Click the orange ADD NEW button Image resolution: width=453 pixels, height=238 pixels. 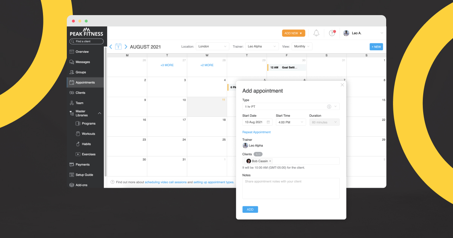[293, 33]
